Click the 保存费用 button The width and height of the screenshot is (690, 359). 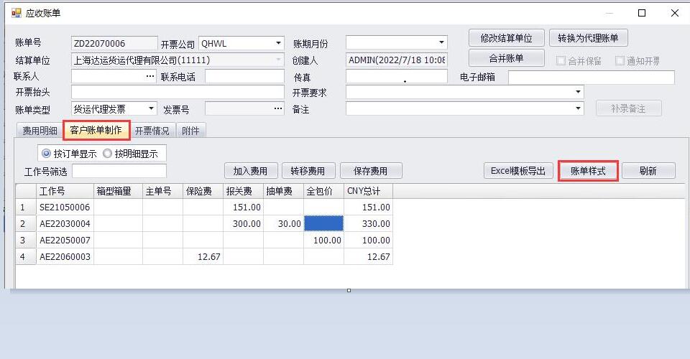[370, 171]
